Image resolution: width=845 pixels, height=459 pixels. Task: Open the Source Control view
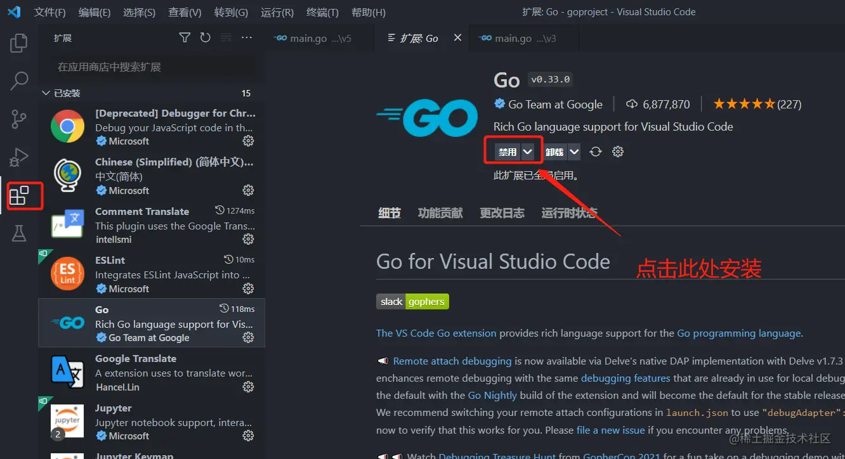click(x=19, y=119)
